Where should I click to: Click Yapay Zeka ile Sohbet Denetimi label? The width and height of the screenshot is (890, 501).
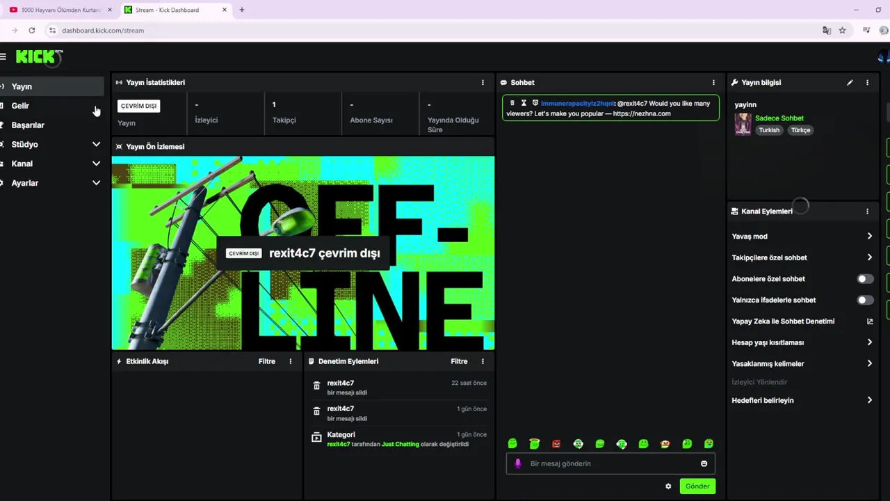tap(783, 321)
